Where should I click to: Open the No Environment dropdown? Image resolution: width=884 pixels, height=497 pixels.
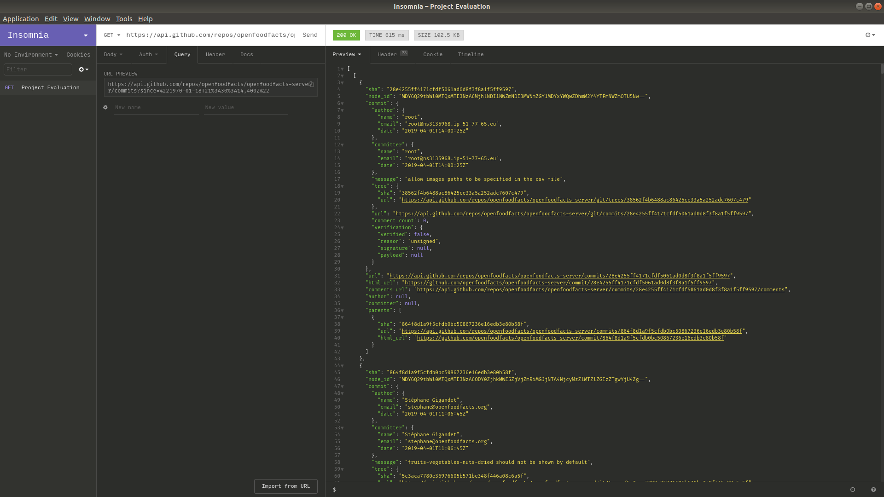click(31, 55)
